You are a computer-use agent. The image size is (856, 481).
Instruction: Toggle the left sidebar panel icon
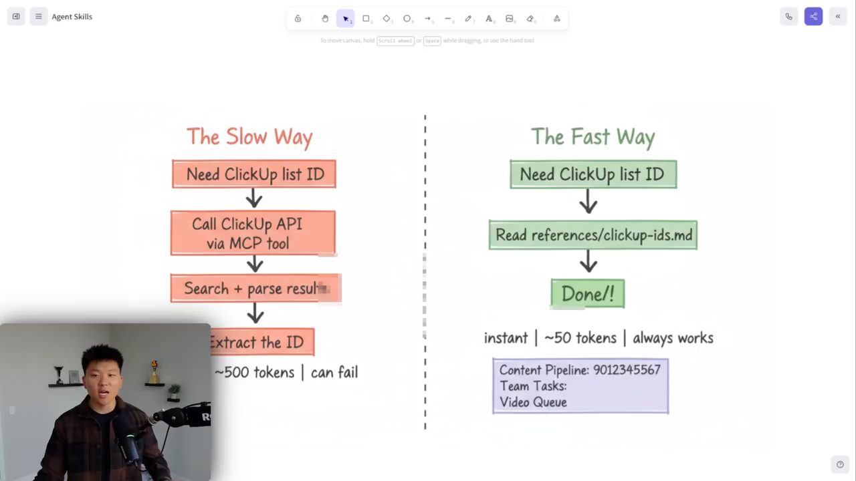16,17
